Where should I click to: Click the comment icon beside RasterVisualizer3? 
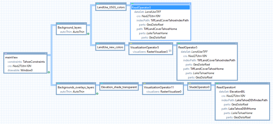coord(170,51)
